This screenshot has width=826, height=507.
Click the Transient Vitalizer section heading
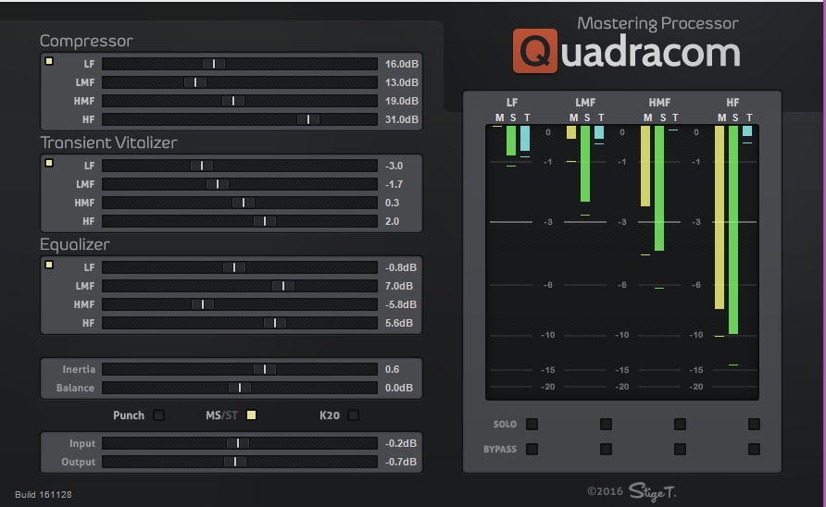click(108, 142)
